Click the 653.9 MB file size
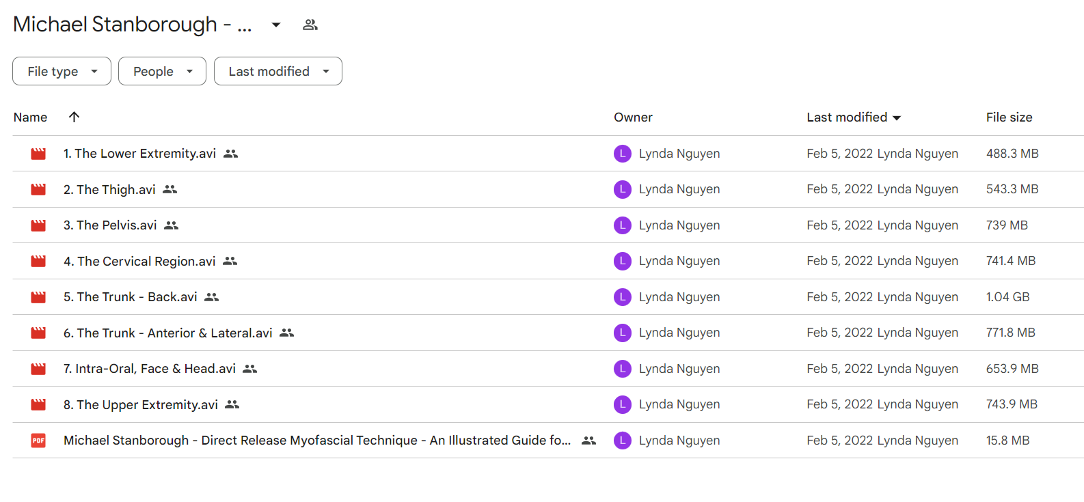This screenshot has height=502, width=1084. click(1012, 369)
